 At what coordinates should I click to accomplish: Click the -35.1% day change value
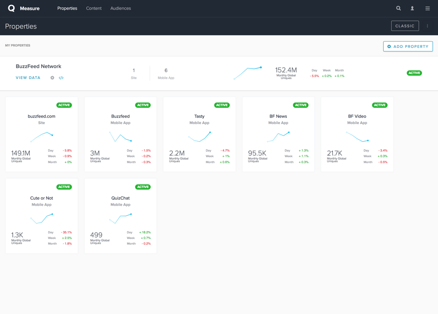point(67,232)
